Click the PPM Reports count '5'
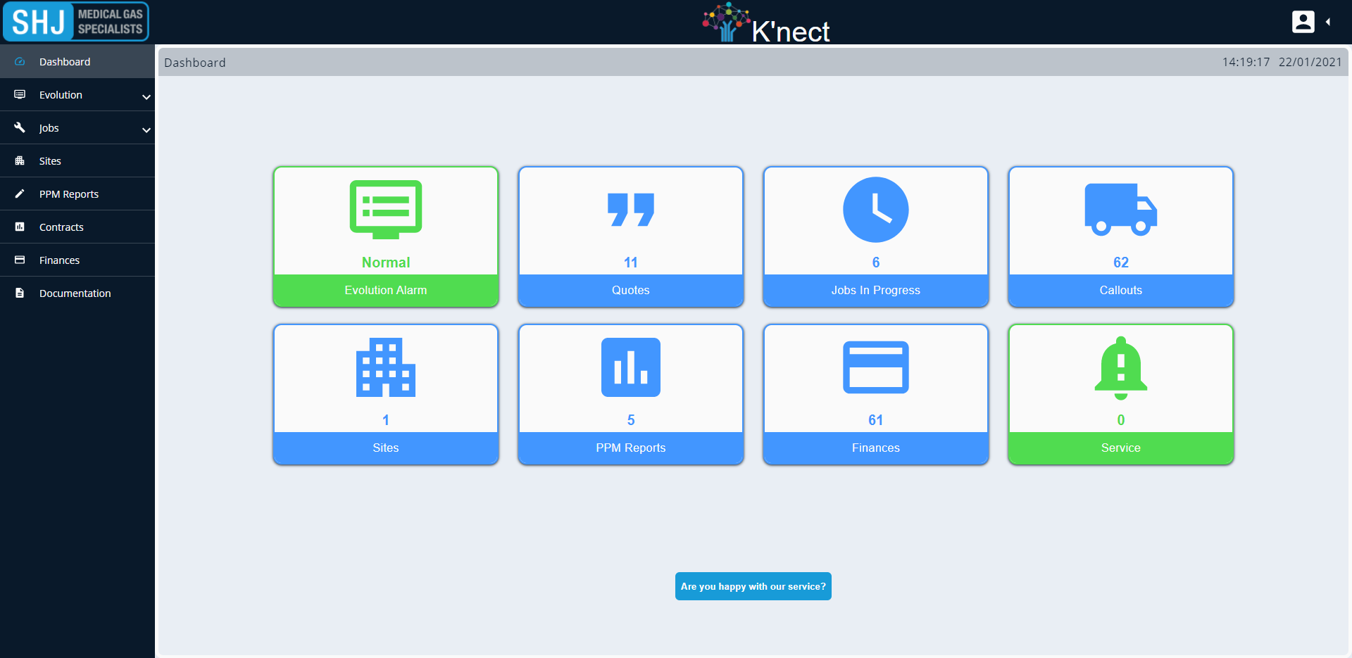This screenshot has height=658, width=1352. click(x=631, y=420)
